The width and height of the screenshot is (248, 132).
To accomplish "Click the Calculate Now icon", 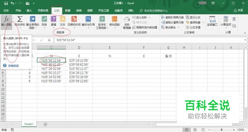I will point(234,19).
